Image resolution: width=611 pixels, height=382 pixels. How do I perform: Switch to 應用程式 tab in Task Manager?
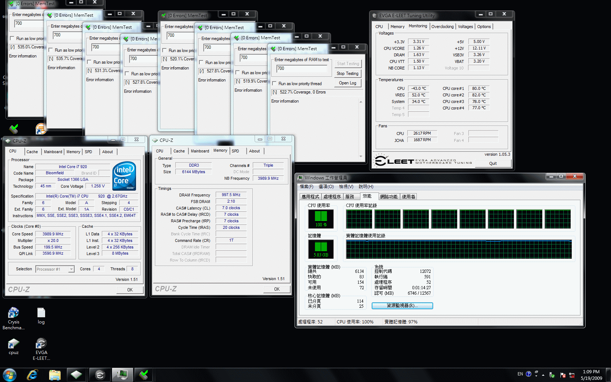pyautogui.click(x=310, y=197)
